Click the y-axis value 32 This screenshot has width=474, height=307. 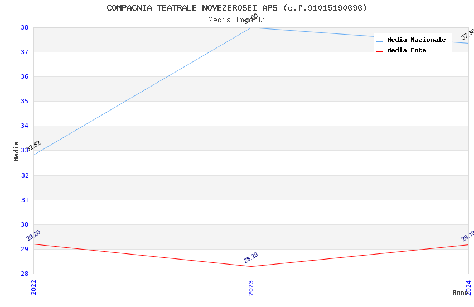(25, 175)
